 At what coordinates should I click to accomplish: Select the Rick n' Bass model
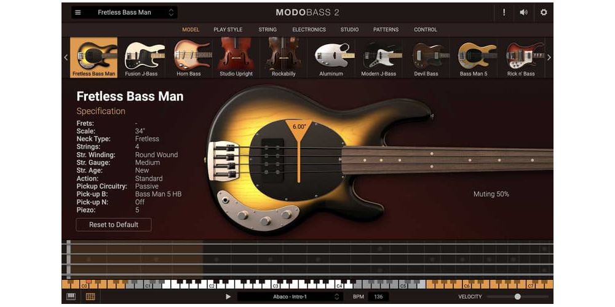(x=521, y=58)
